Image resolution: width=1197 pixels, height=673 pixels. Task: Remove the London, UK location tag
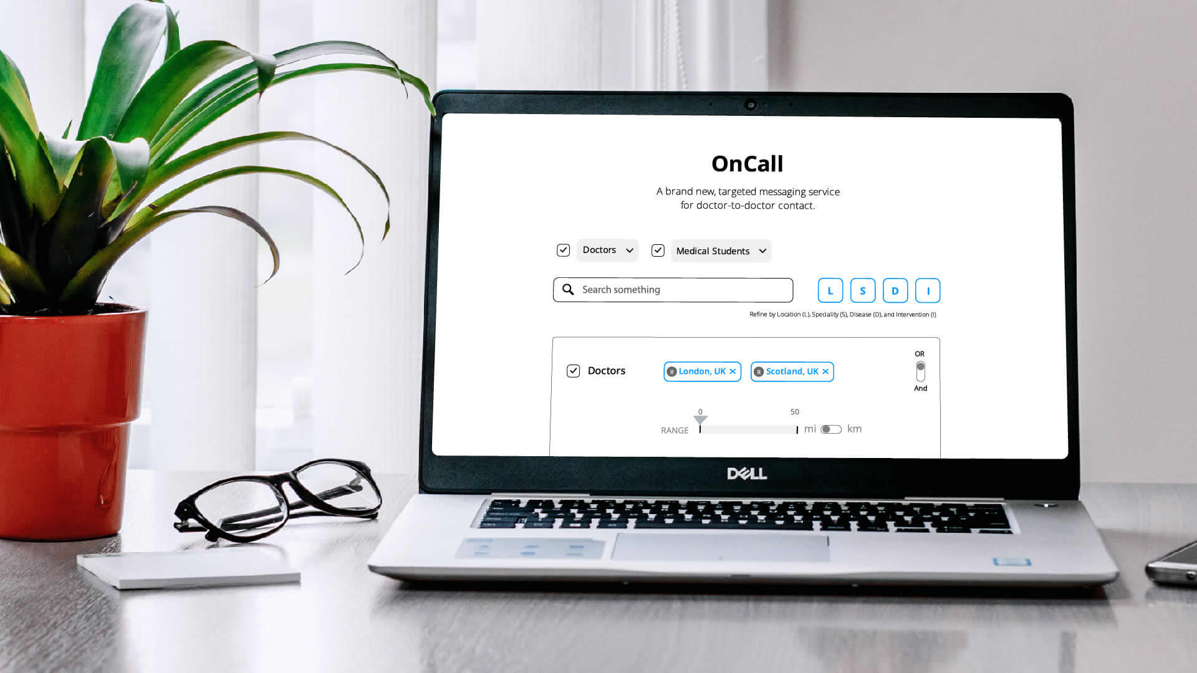coord(733,371)
